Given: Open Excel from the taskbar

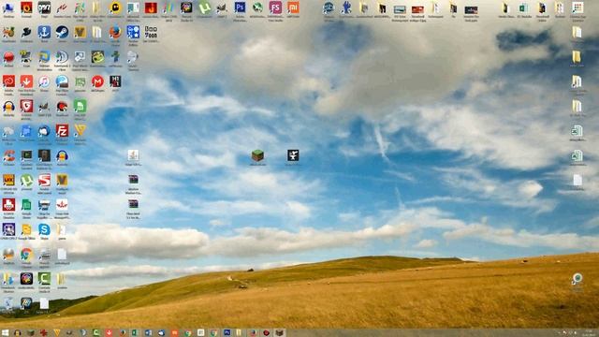Looking at the screenshot, I should point(135,333).
